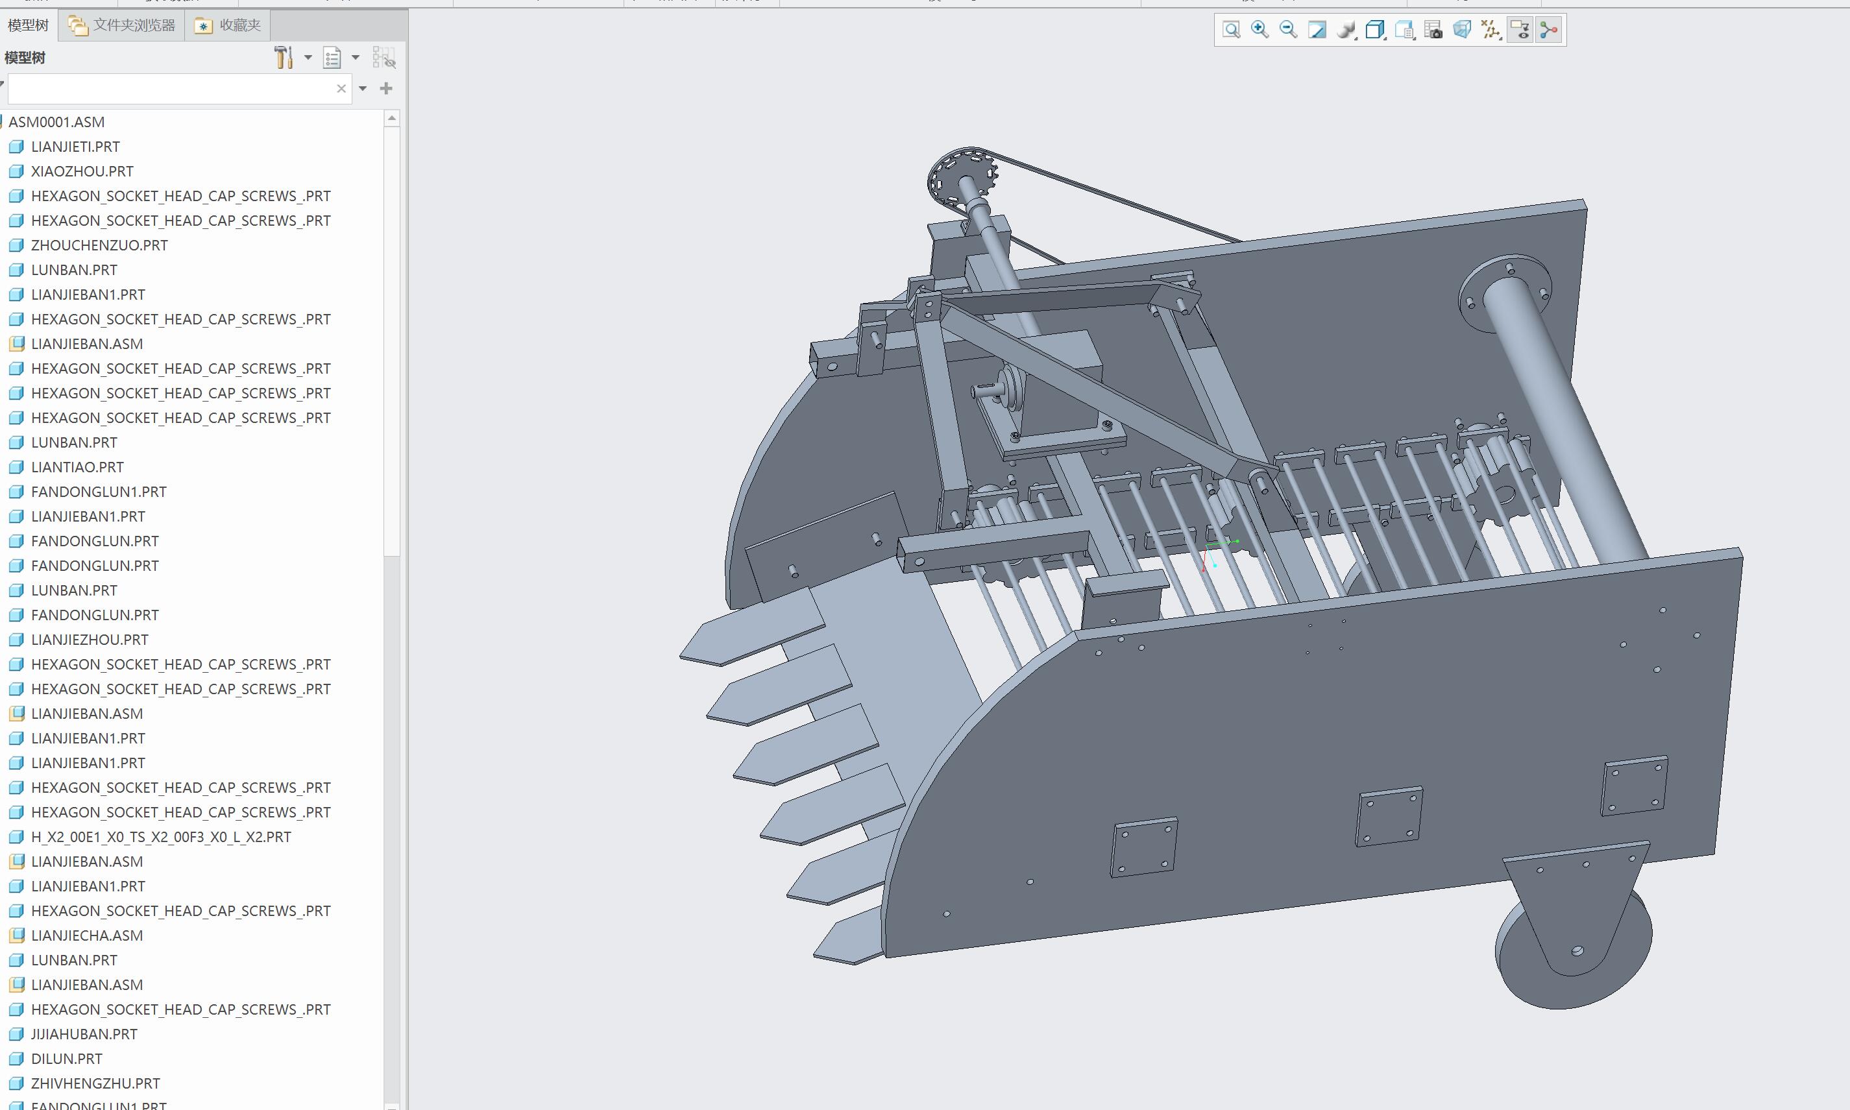The height and width of the screenshot is (1110, 1850).
Task: Toggle the perspective view cube icon
Action: pos(1462,30)
